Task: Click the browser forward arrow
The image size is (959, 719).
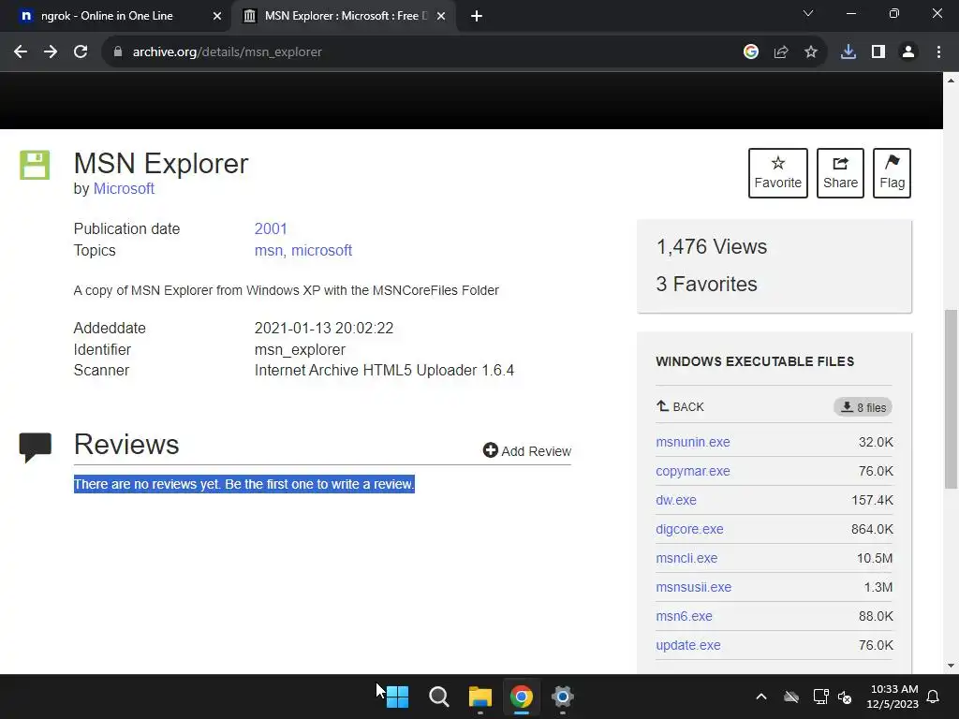Action: click(x=51, y=52)
